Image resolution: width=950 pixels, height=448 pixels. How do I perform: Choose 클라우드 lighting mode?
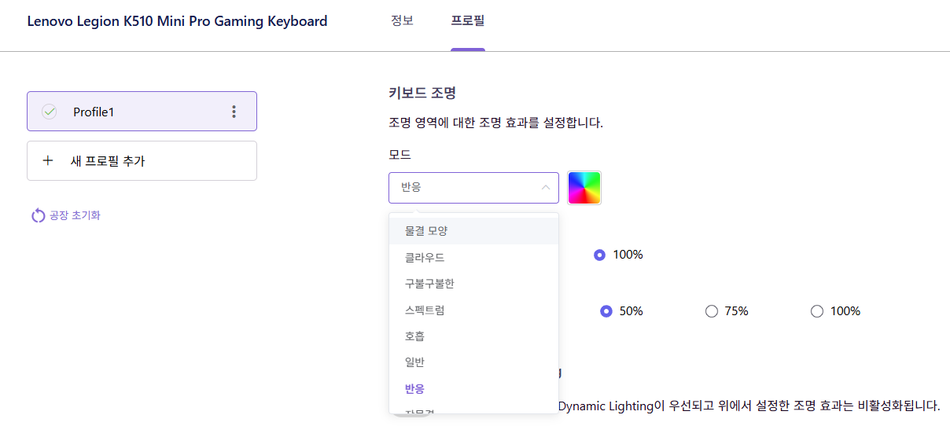click(473, 257)
